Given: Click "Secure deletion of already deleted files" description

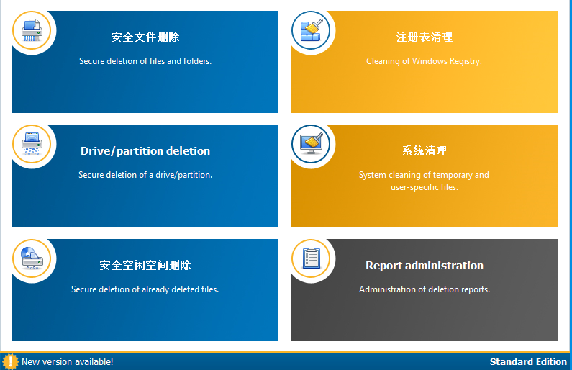Looking at the screenshot, I should [145, 289].
